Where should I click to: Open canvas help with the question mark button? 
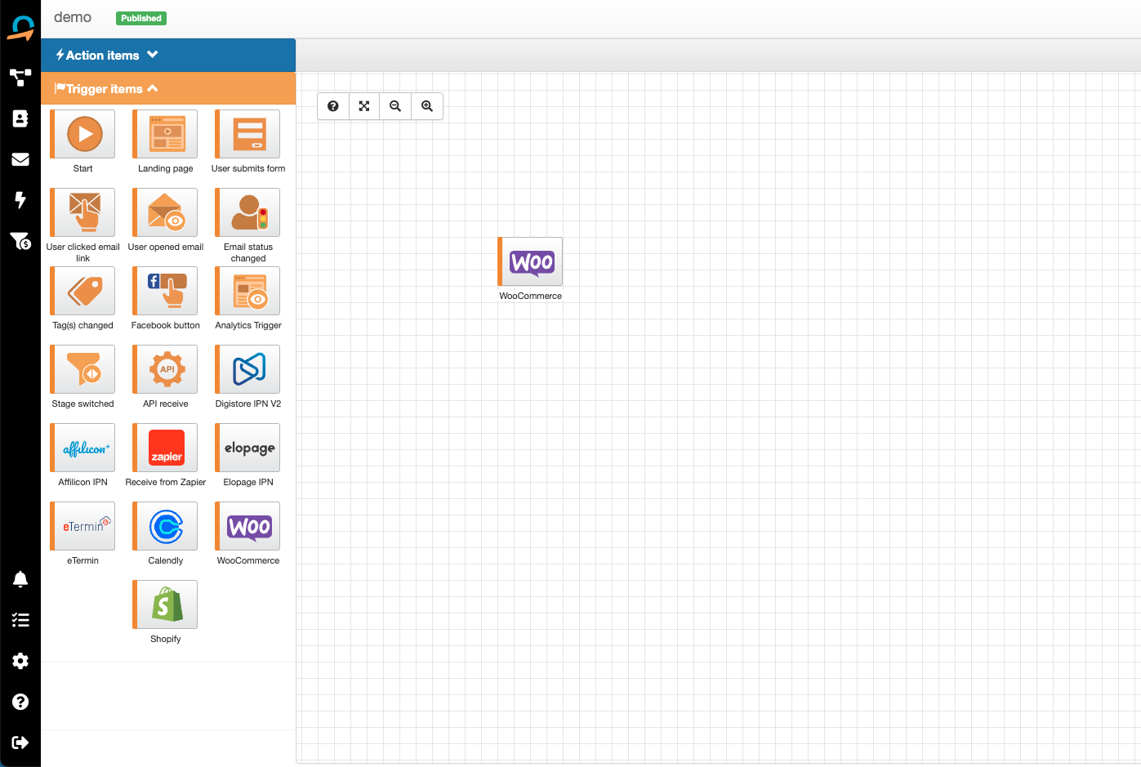coord(333,106)
